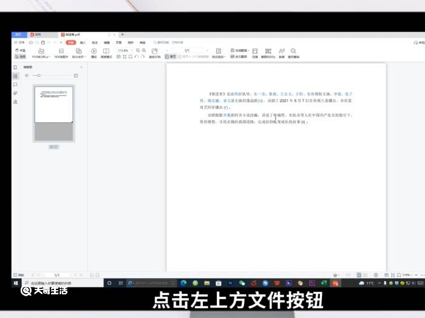Click the actual size icon below zoom box

pyautogui.click(x=118, y=57)
